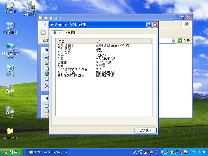Select the 자세히 tab
The width and height of the screenshot is (208, 156).
(70, 32)
